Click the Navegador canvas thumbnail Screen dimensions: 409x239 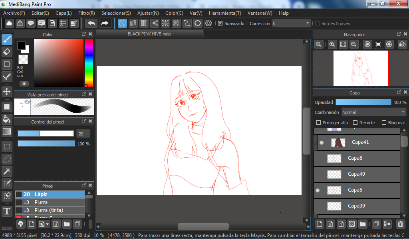coord(361,68)
